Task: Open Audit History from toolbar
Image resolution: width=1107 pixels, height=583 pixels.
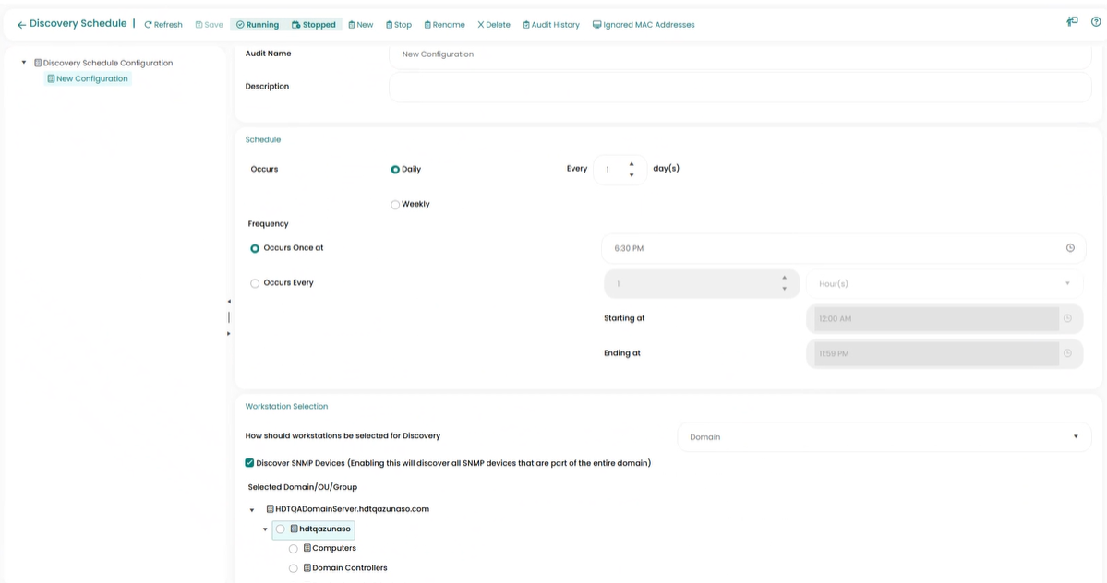Action: point(526,25)
